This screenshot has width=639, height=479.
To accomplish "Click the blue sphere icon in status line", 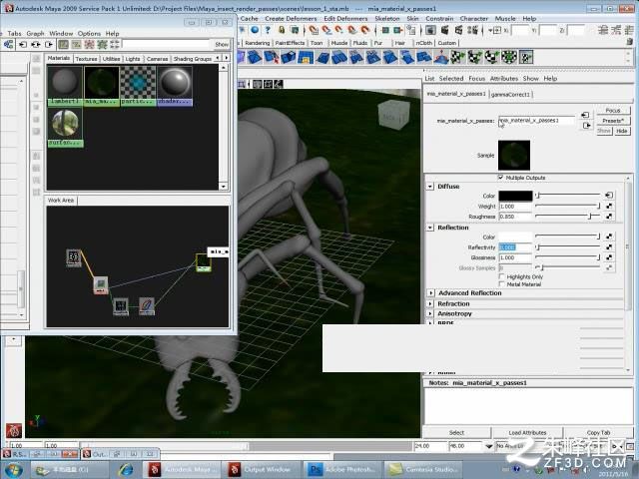I will [x=255, y=30].
